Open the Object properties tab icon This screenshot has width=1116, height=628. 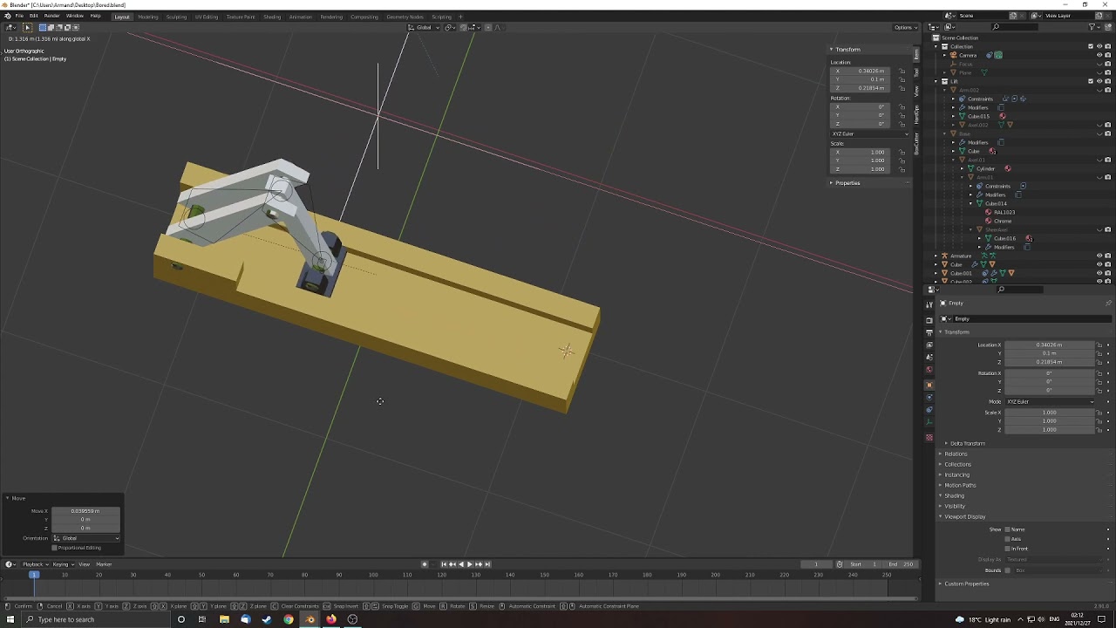click(x=929, y=385)
